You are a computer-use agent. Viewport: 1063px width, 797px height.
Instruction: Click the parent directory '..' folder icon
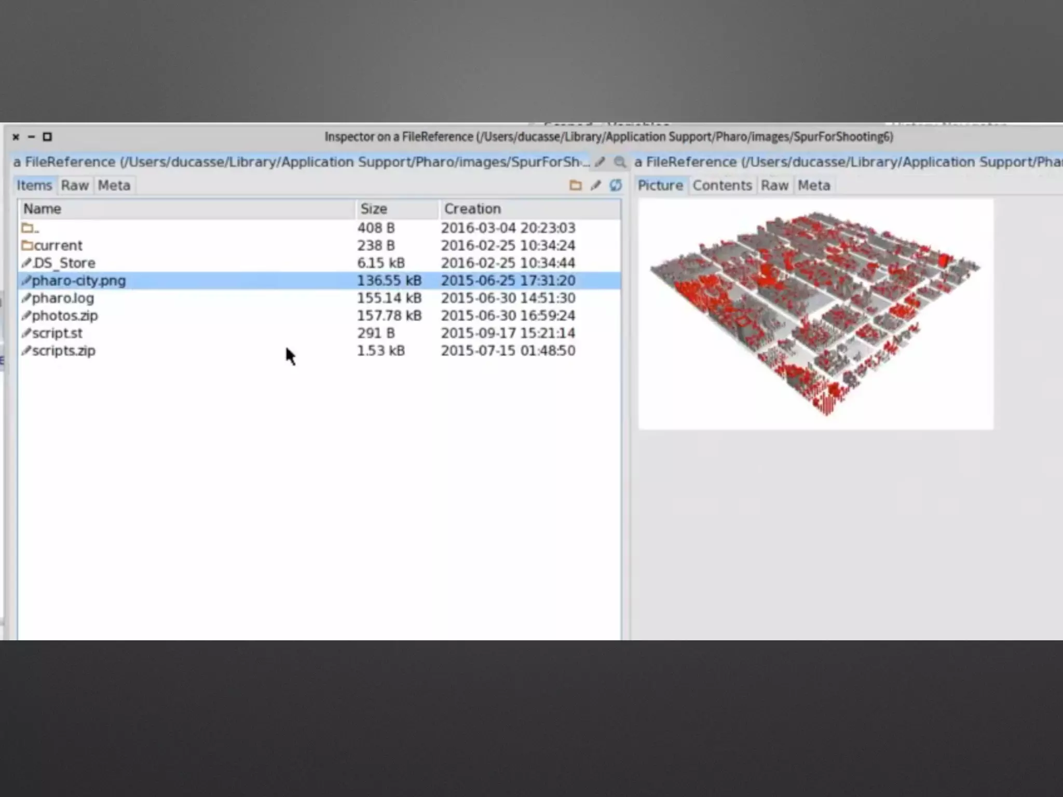[27, 228]
